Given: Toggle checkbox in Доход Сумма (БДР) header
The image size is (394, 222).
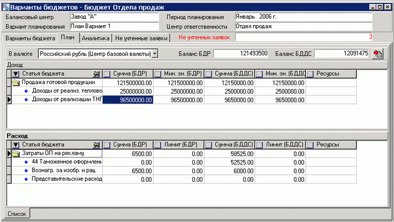Looking at the screenshot, I should point(107,74).
